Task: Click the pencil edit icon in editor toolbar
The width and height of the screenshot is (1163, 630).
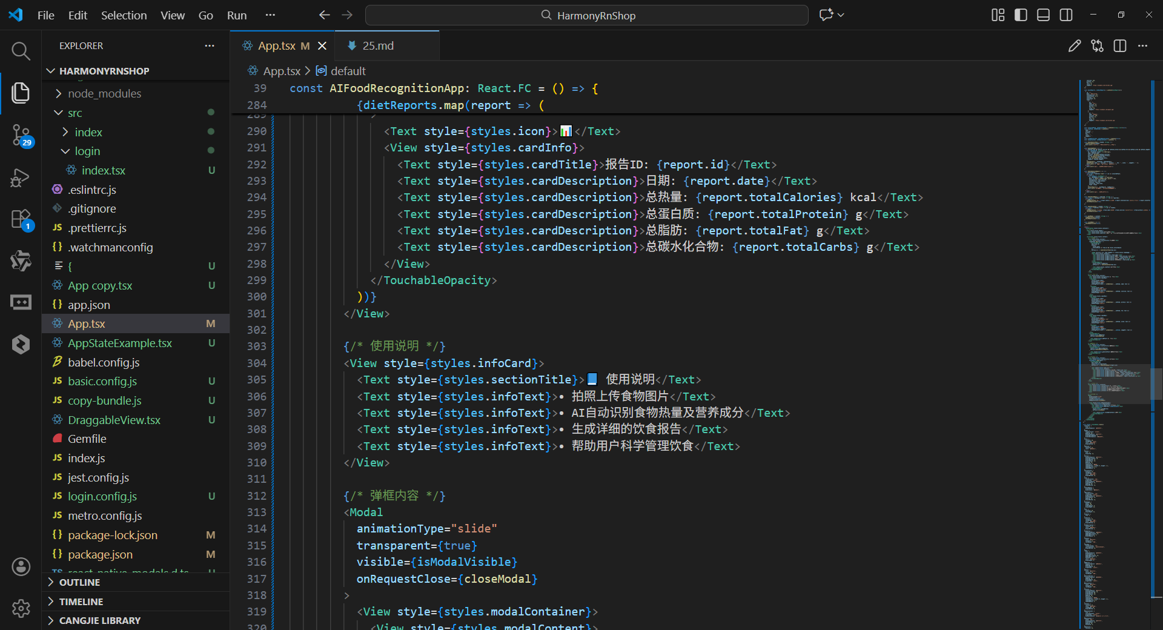Action: click(x=1075, y=46)
